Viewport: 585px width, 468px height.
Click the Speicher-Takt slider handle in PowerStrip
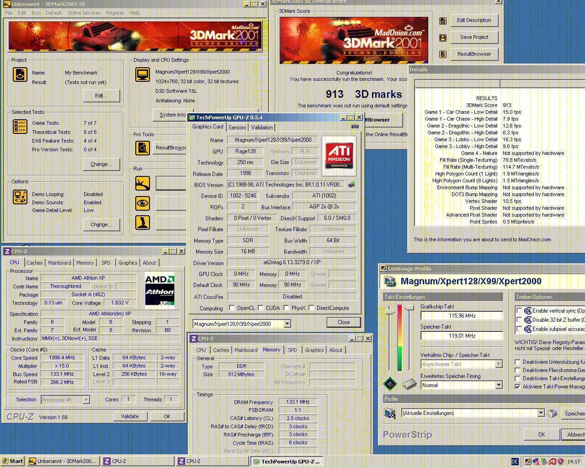(409, 308)
